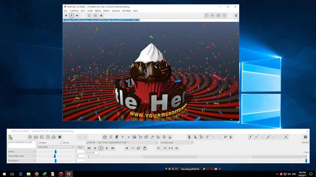This screenshot has height=177, width=316.
Task: Play the show in the preview window toolbar
Action: click(71, 15)
